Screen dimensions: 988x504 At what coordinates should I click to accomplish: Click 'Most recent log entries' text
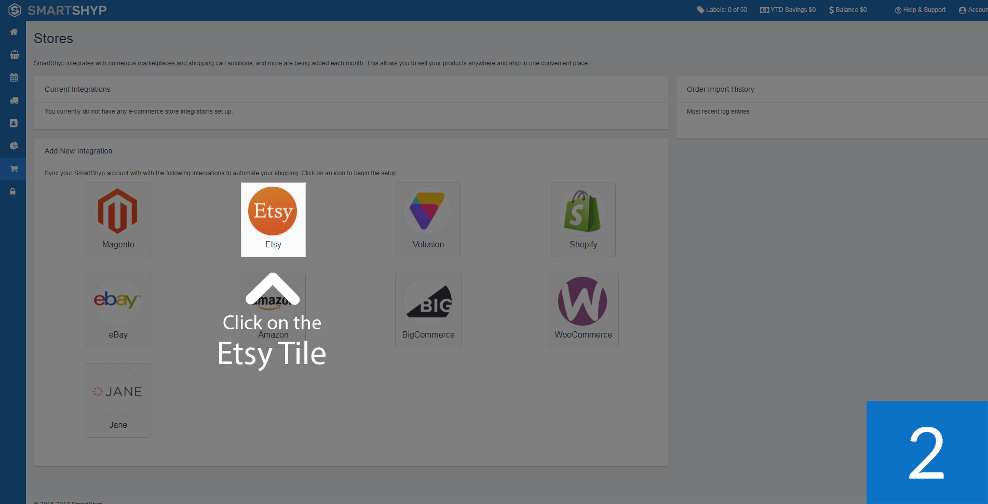coord(718,111)
